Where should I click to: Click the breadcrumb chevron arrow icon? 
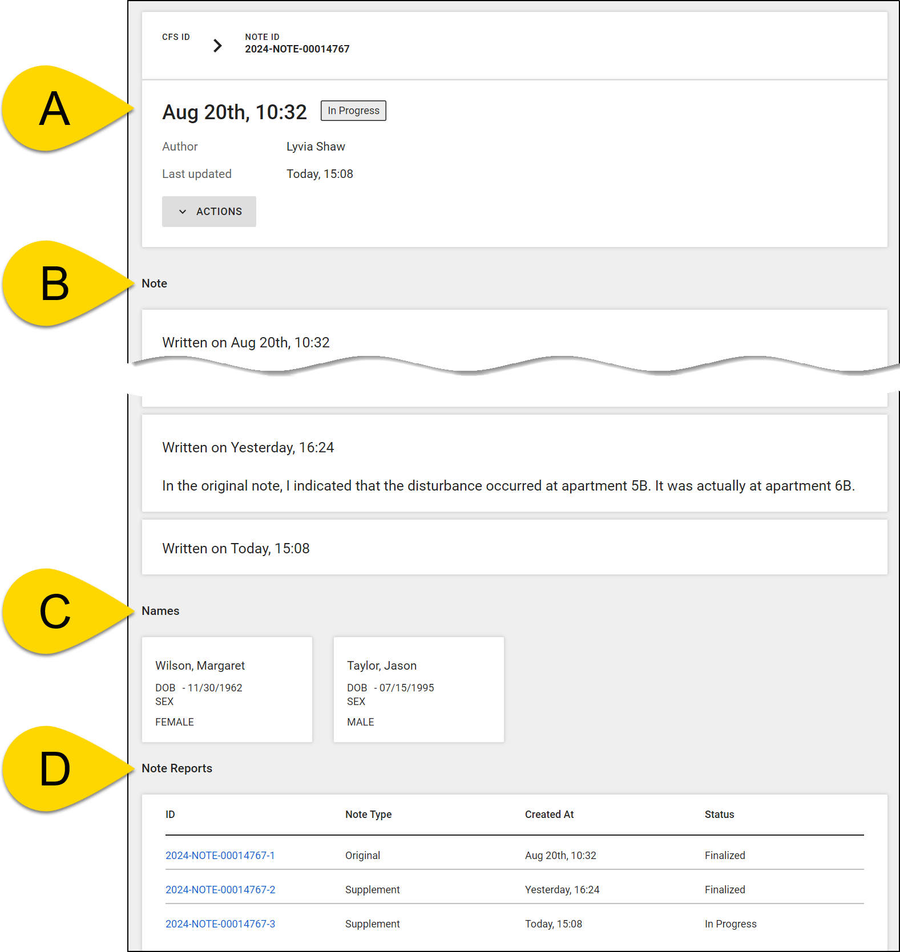(217, 46)
